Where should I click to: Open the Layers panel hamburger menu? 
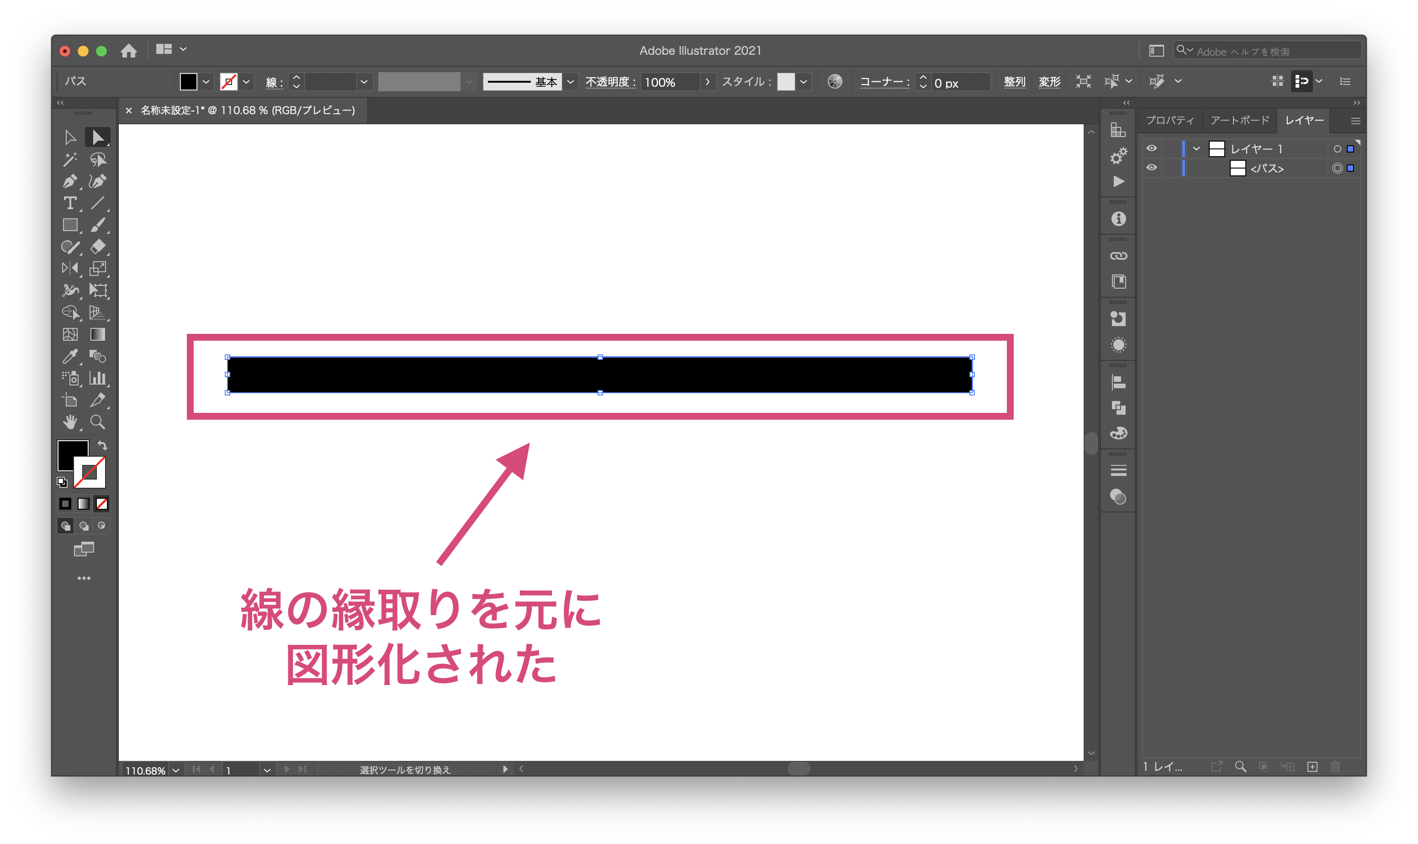pyautogui.click(x=1355, y=121)
